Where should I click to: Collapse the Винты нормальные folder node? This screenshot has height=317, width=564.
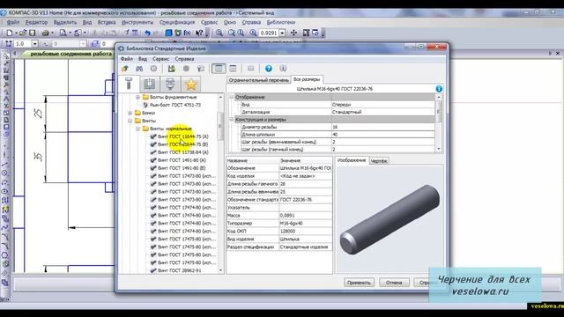pyautogui.click(x=137, y=129)
